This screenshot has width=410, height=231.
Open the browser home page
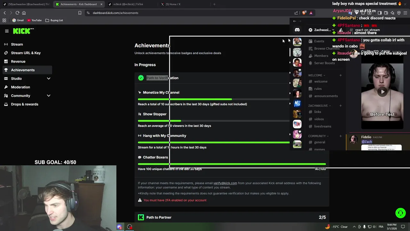coord(24,13)
